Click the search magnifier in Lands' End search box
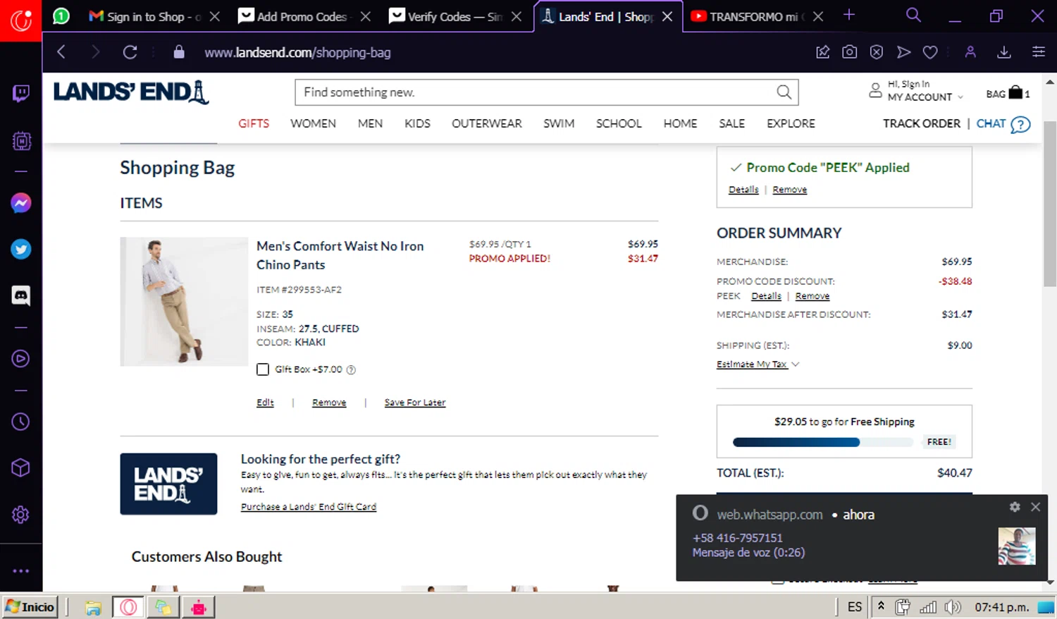The image size is (1057, 619). coord(784,92)
